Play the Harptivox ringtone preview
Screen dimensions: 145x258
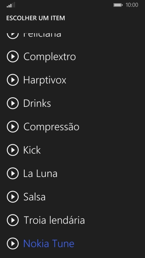click(x=13, y=80)
